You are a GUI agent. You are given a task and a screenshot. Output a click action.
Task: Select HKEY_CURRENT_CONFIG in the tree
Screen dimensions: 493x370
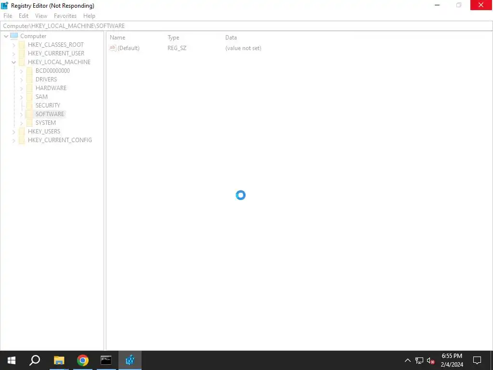[x=60, y=140]
